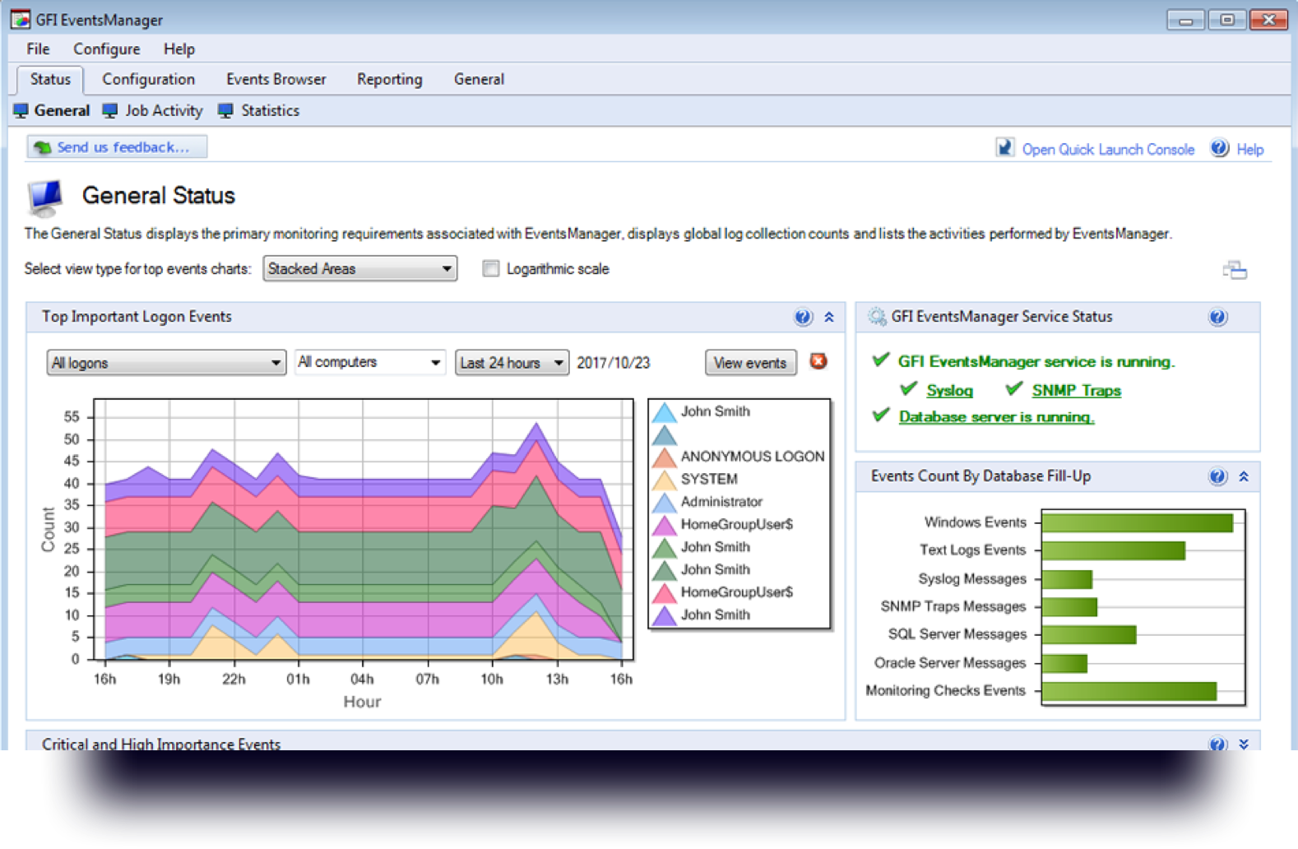Click the Text Logs Events bar
Image resolution: width=1298 pixels, height=849 pixels.
pos(1114,550)
